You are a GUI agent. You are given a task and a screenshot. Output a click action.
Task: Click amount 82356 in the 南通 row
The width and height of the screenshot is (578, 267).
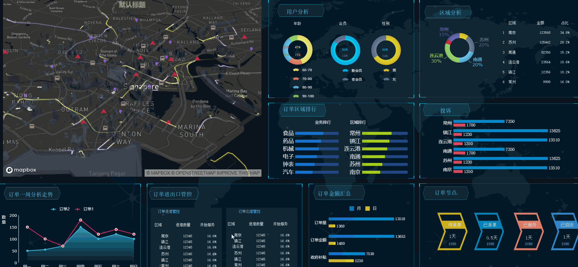tap(546, 52)
